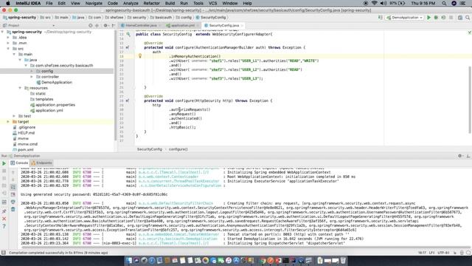Open Project panel settings gear
472x266 pixels.
tap(105, 26)
